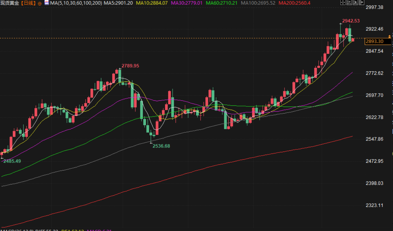Click the 2323.11 price axis label

[374, 205]
